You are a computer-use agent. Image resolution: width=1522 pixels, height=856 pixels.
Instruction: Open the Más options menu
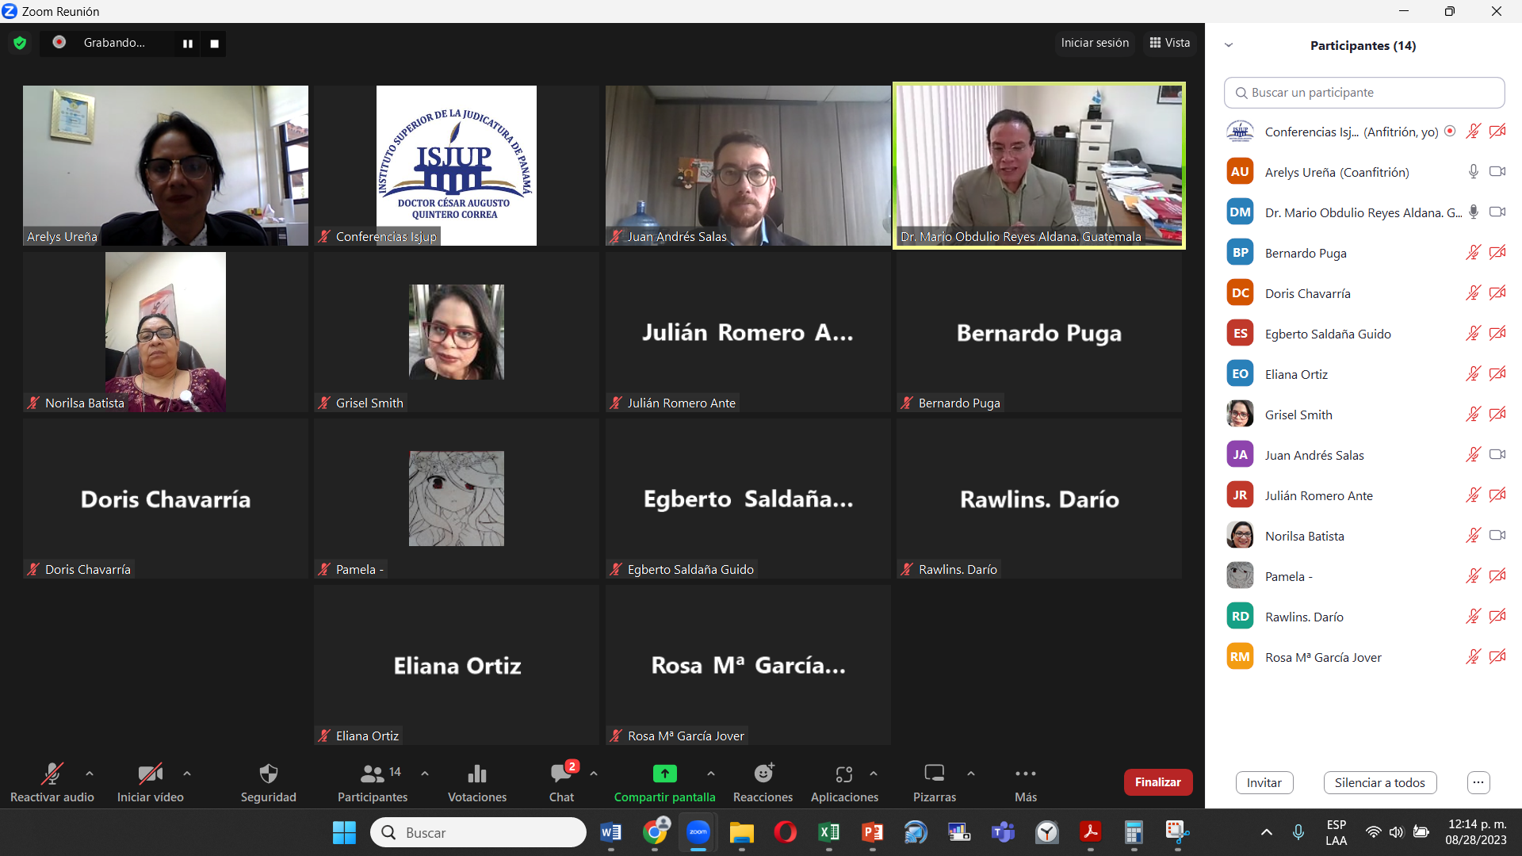1026,782
